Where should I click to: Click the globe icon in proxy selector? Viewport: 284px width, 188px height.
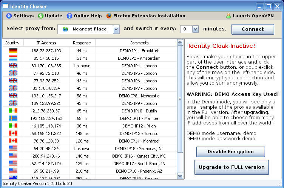(x=65, y=29)
